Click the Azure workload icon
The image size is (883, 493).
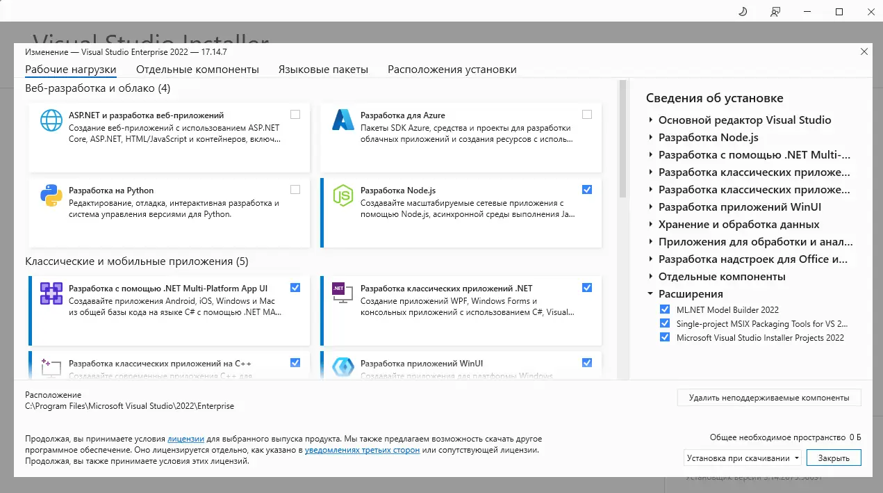tap(343, 120)
